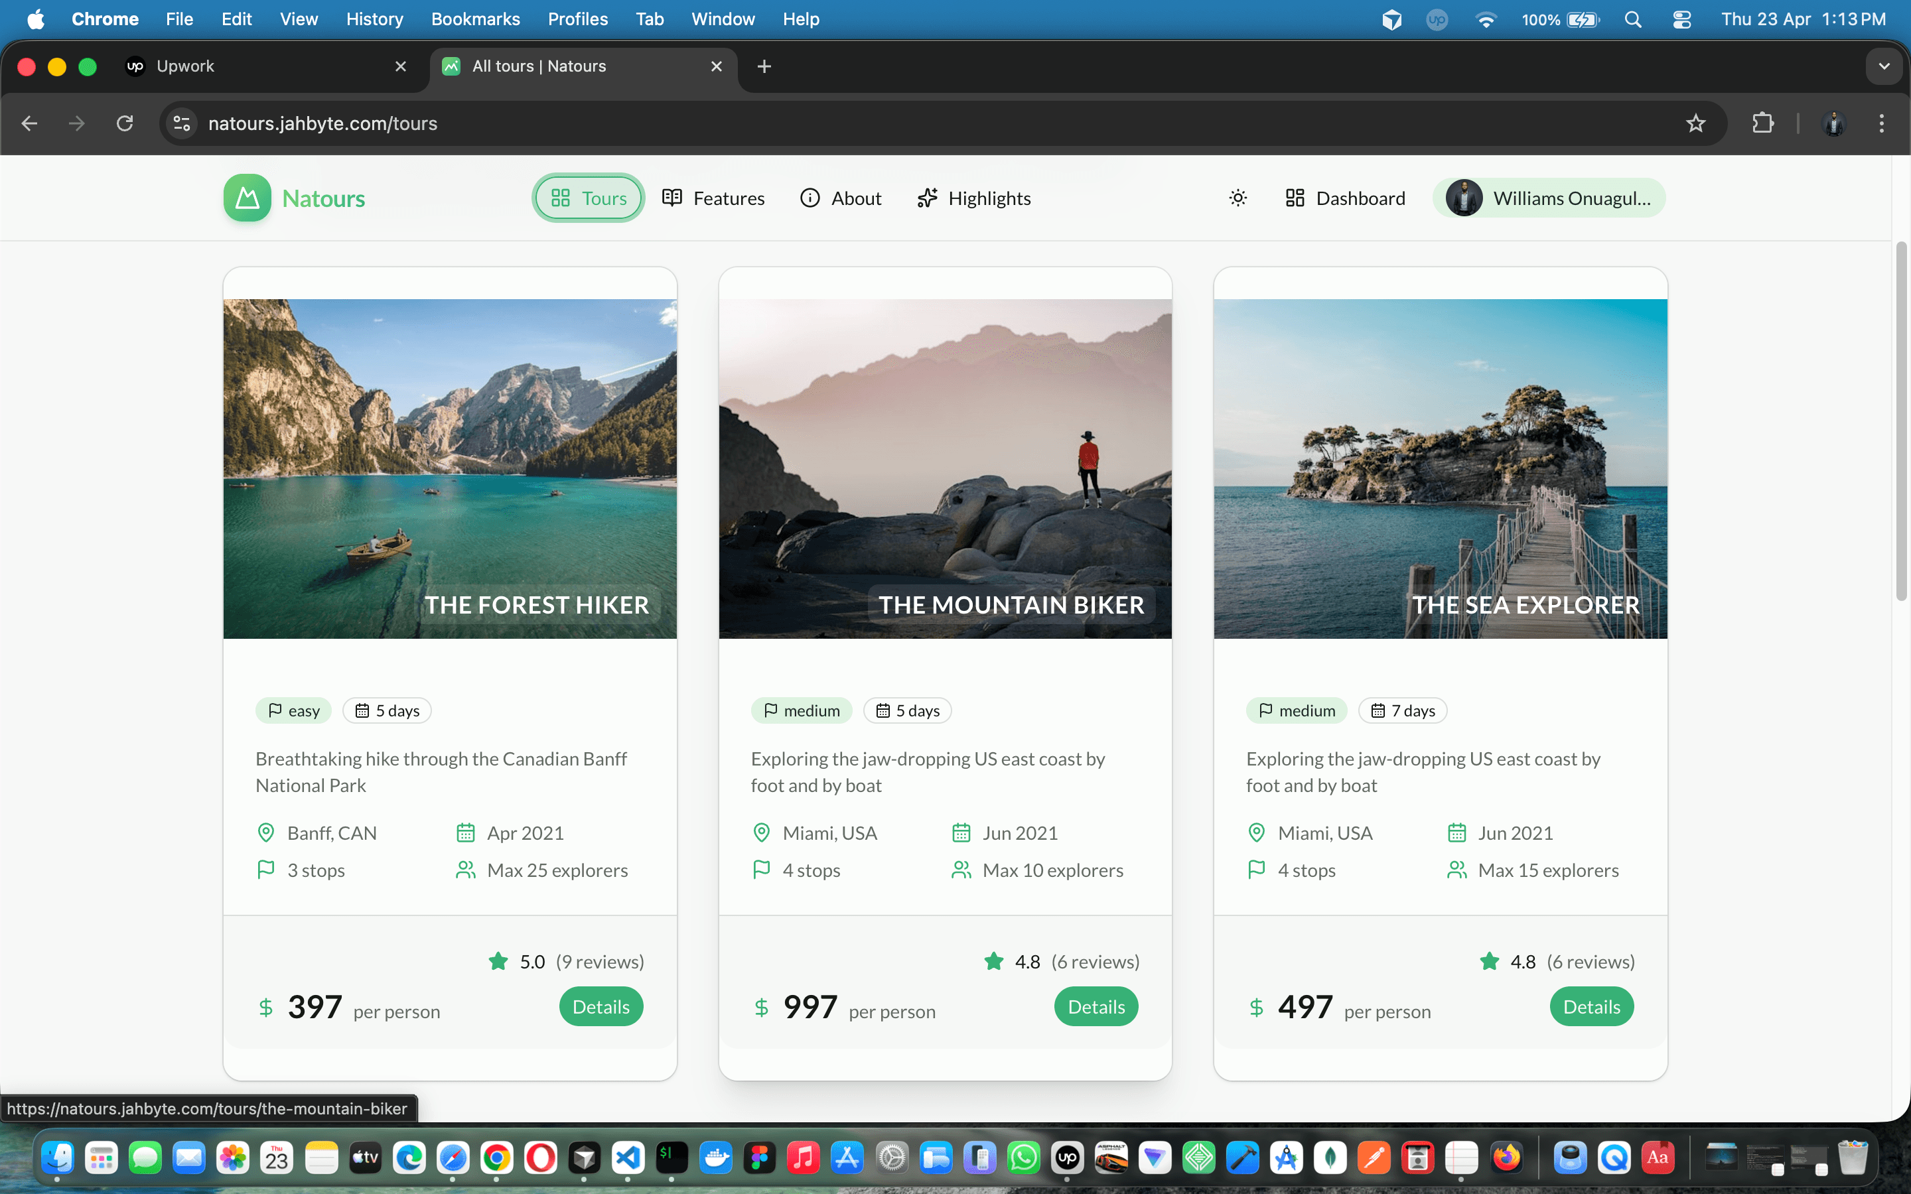
Task: Click the Natours logo icon
Action: (246, 198)
